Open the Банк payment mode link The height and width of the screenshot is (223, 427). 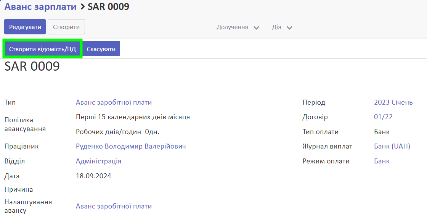pos(382,161)
